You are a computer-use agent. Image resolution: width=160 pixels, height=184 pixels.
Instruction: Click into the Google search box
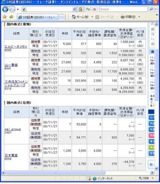(x=123, y=9)
